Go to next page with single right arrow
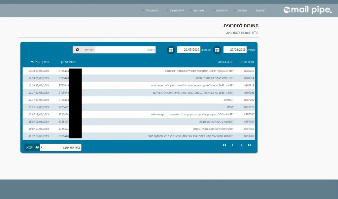This screenshot has height=199, width=338. pyautogui.click(x=241, y=145)
